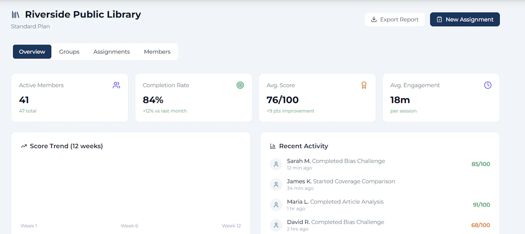
Task: Open the Assignments tab
Action: 112,52
